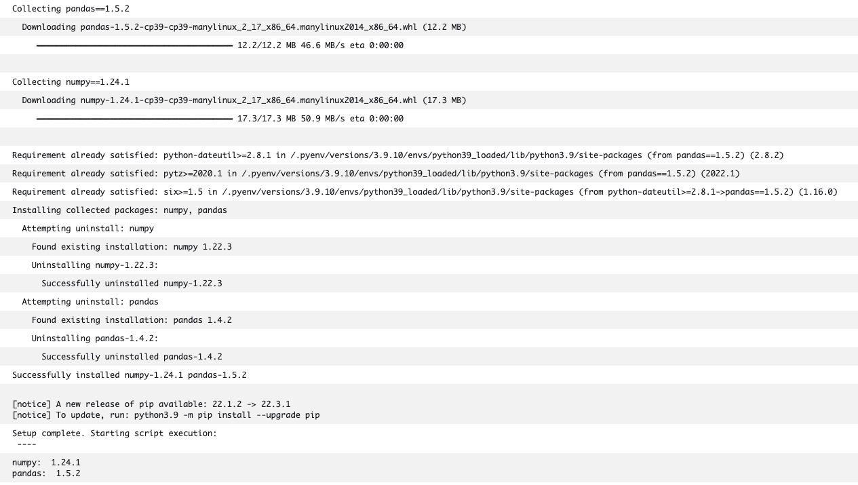Click the six>=1.5 requirement line
858x485 pixels.
[425, 192]
